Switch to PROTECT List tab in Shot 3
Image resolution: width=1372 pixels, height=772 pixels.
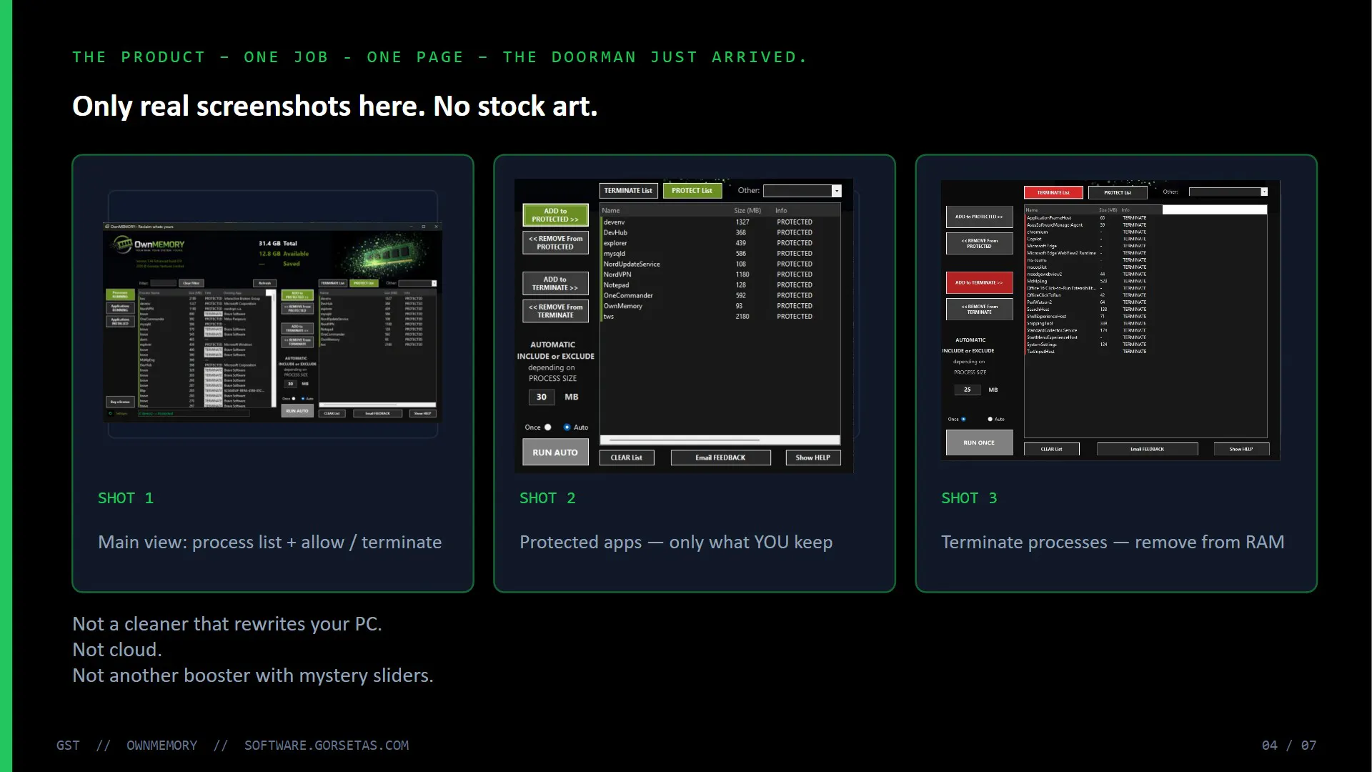(x=1118, y=192)
